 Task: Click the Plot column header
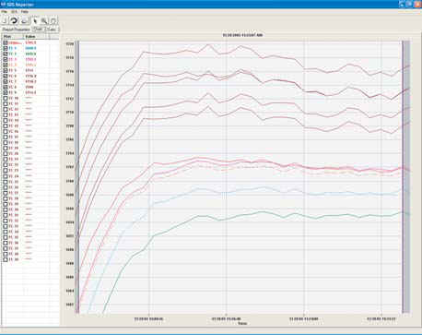click(13, 37)
